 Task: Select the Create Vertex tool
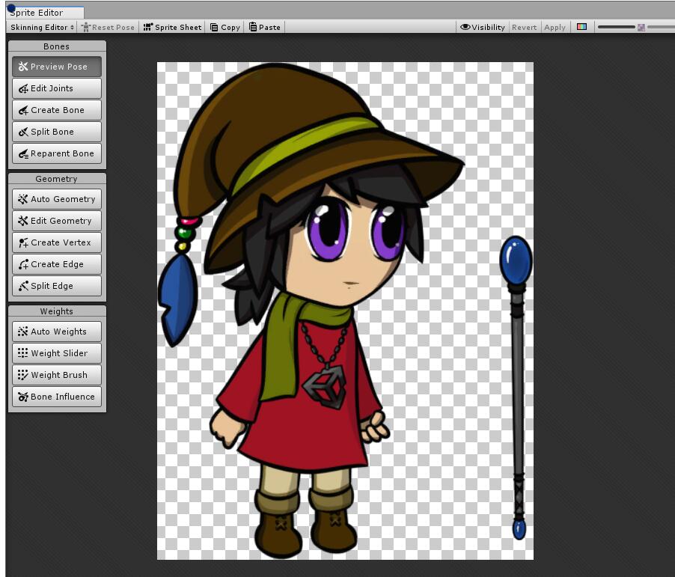click(57, 242)
